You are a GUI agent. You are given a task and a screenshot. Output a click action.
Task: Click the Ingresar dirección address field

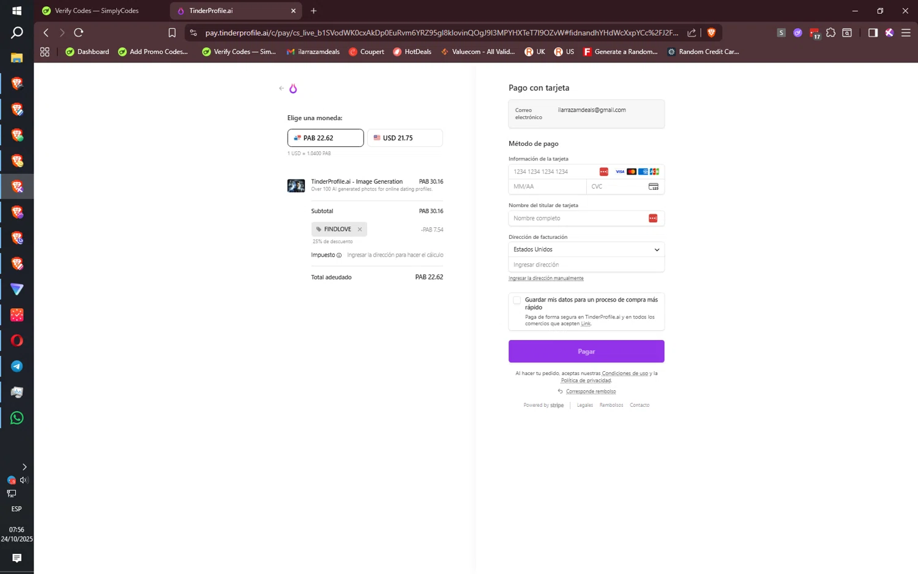(x=586, y=265)
